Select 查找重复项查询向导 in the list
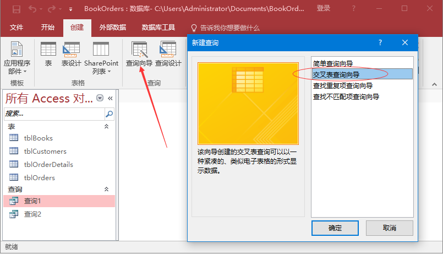The width and height of the screenshot is (443, 254). [x=342, y=85]
